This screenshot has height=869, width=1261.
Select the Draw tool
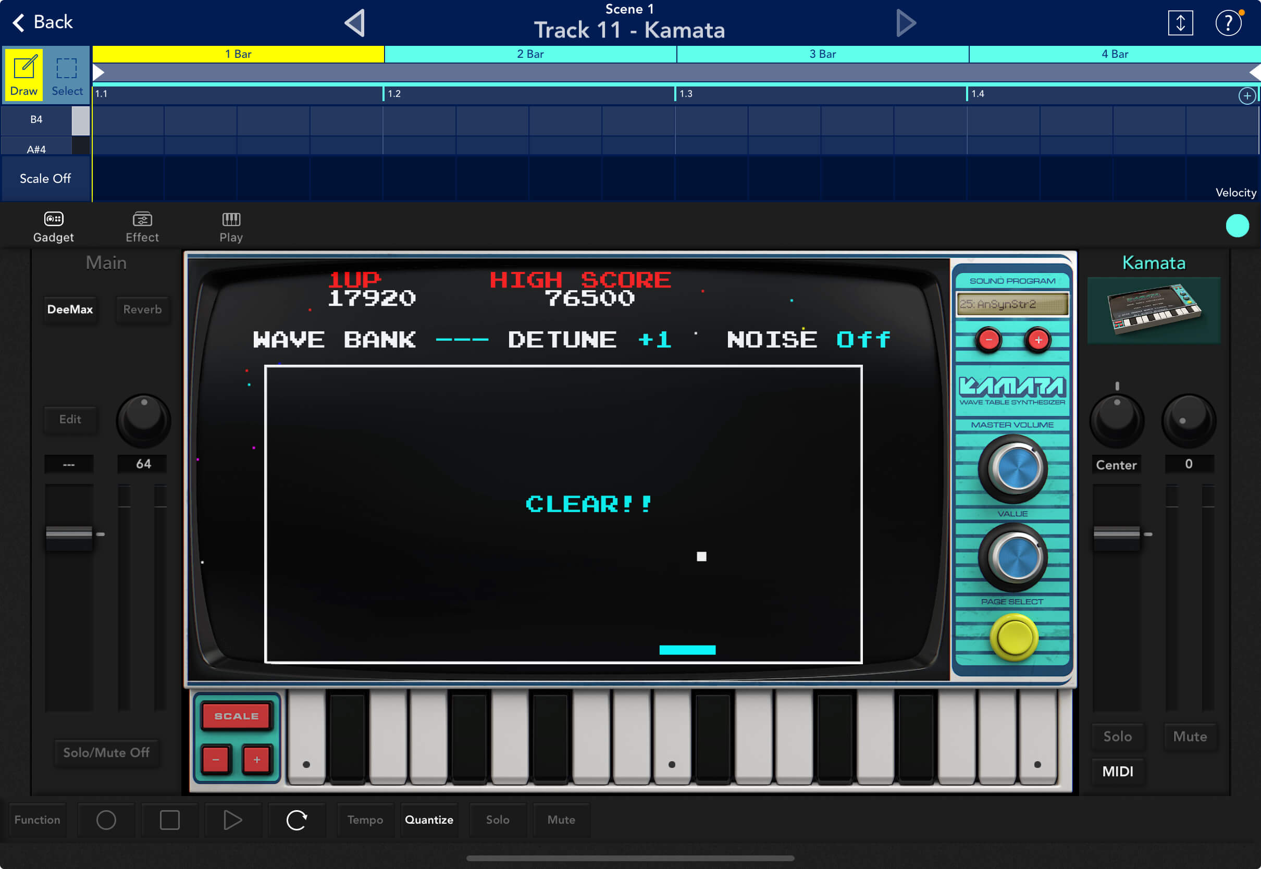click(24, 75)
